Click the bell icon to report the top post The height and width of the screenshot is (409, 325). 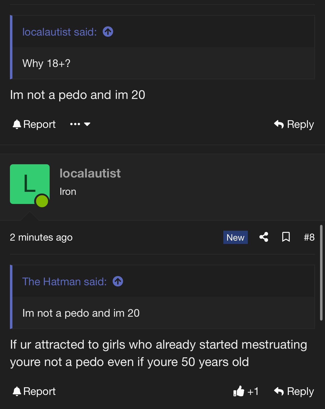click(x=17, y=124)
